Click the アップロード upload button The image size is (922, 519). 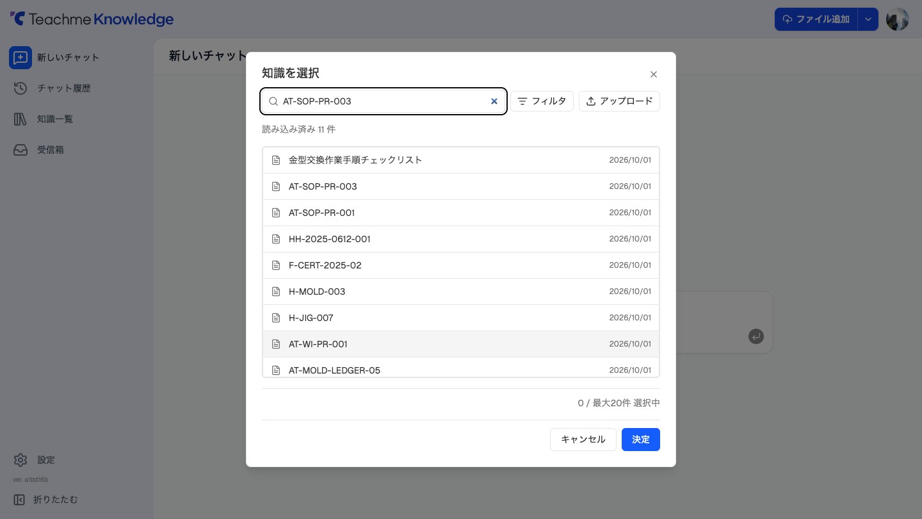[x=619, y=101]
